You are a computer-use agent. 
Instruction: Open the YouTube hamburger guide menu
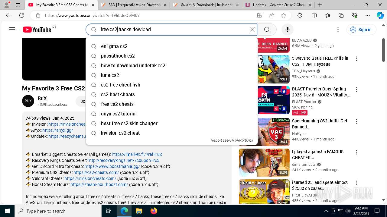pos(12,29)
